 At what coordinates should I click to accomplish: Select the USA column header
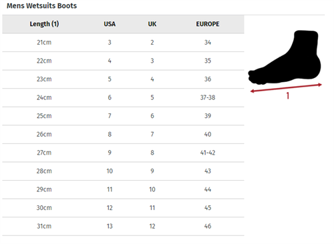pos(110,24)
